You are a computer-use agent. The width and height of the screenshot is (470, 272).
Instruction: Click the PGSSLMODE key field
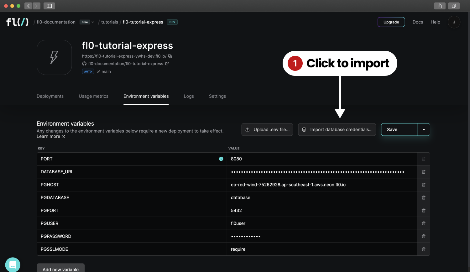click(x=132, y=249)
